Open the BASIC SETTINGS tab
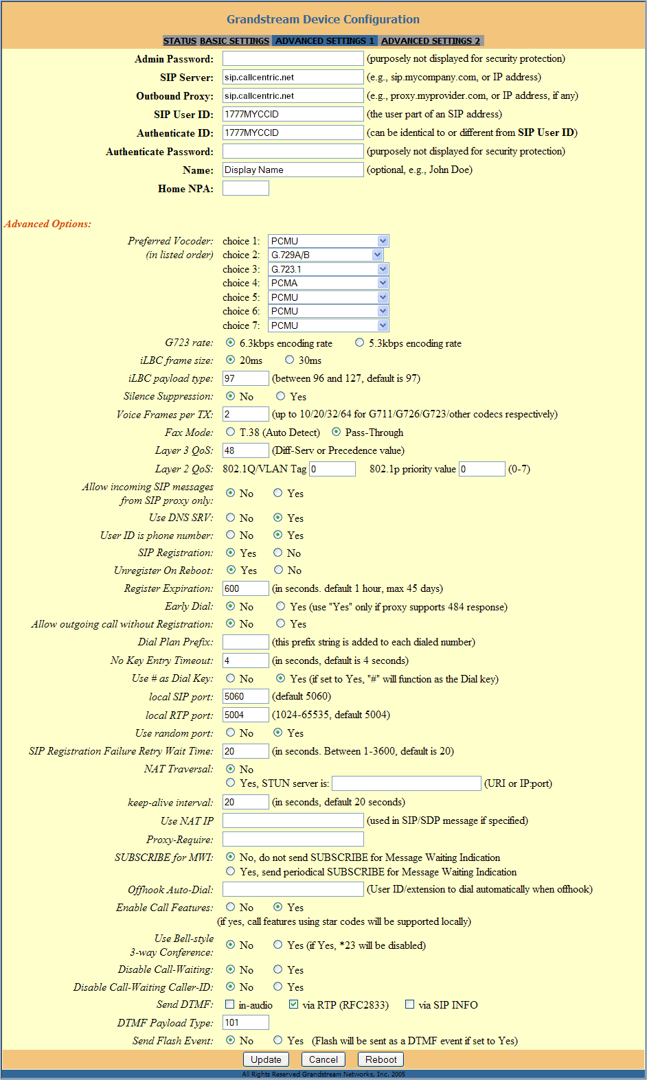Image resolution: width=647 pixels, height=1080 pixels. coord(234,41)
